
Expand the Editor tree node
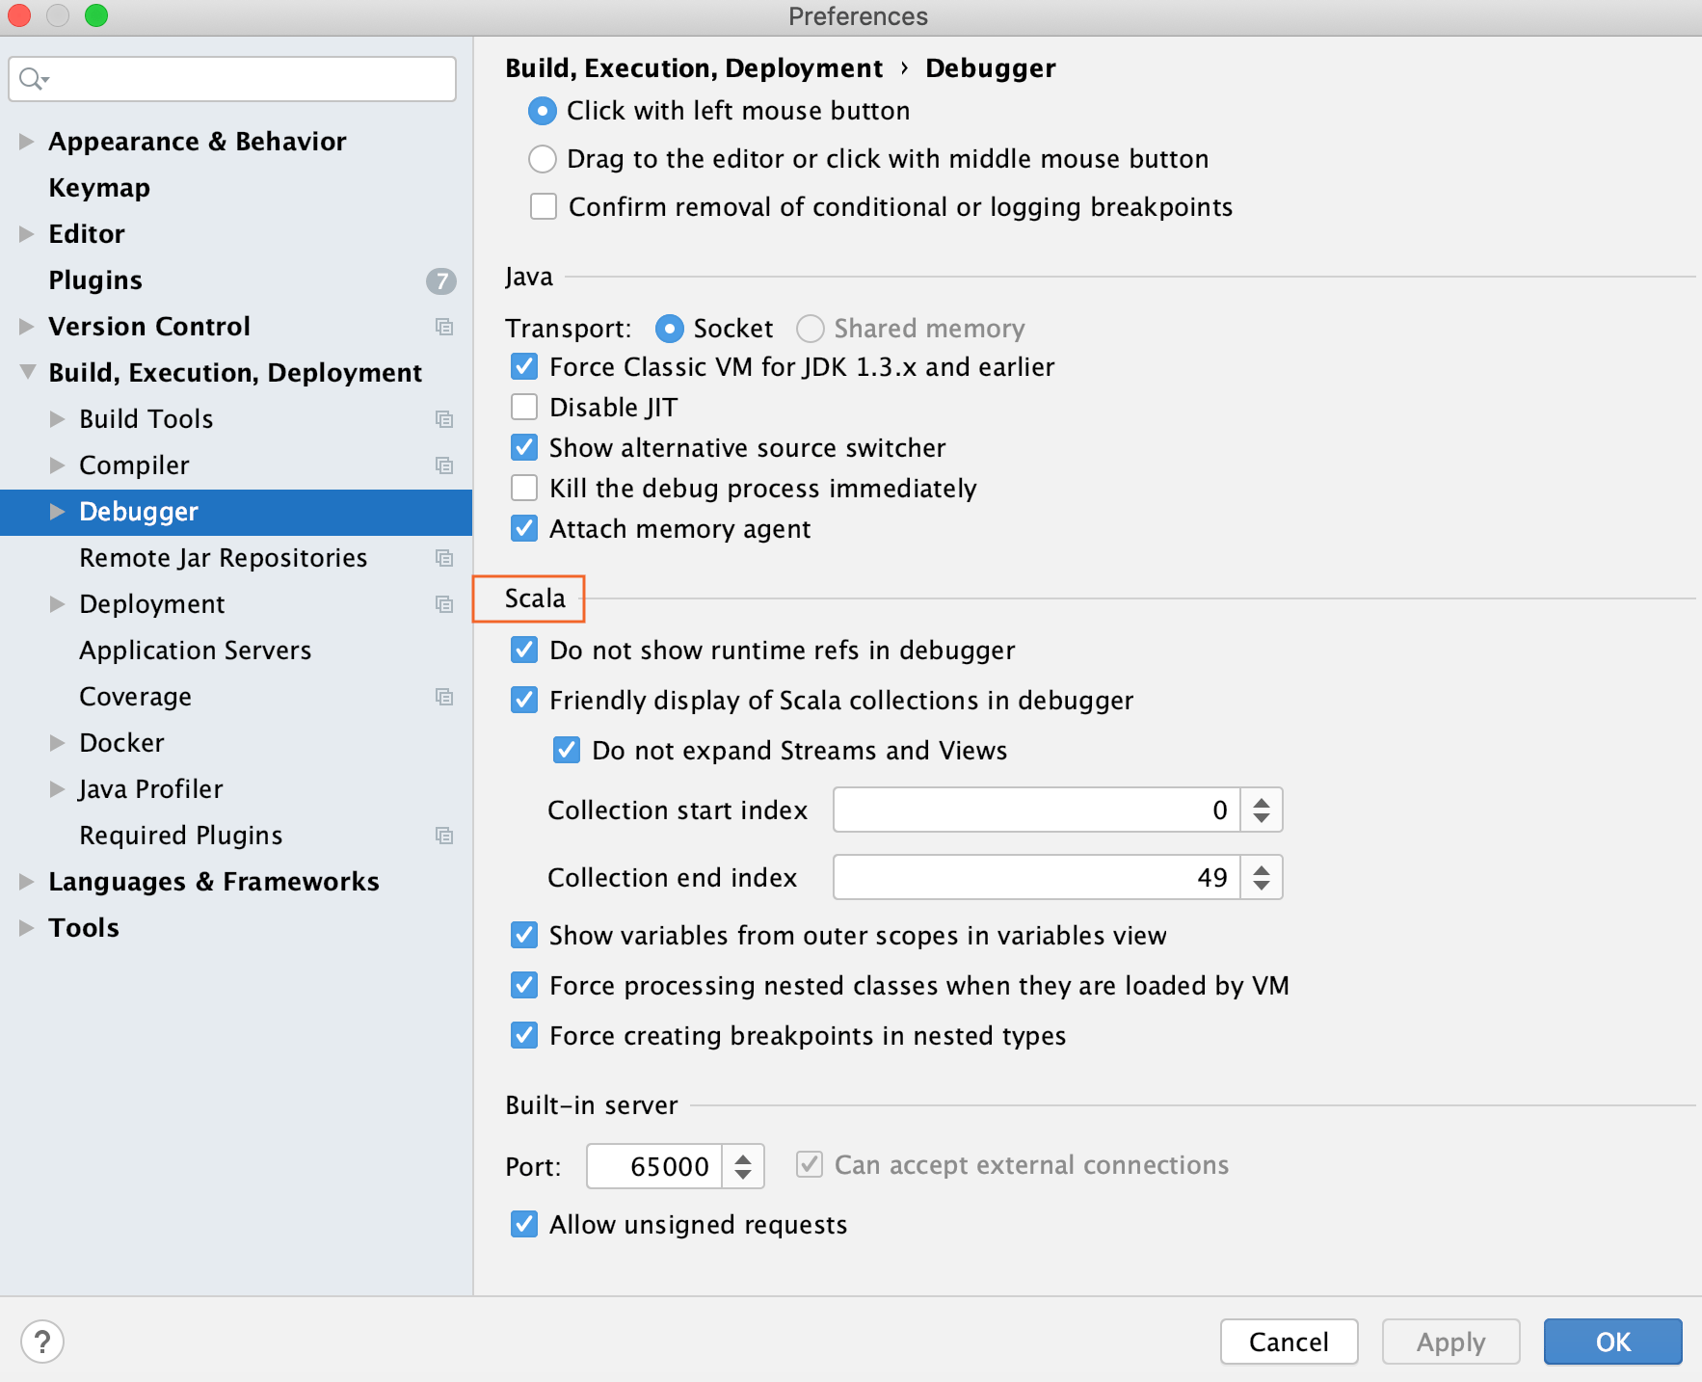click(x=27, y=234)
